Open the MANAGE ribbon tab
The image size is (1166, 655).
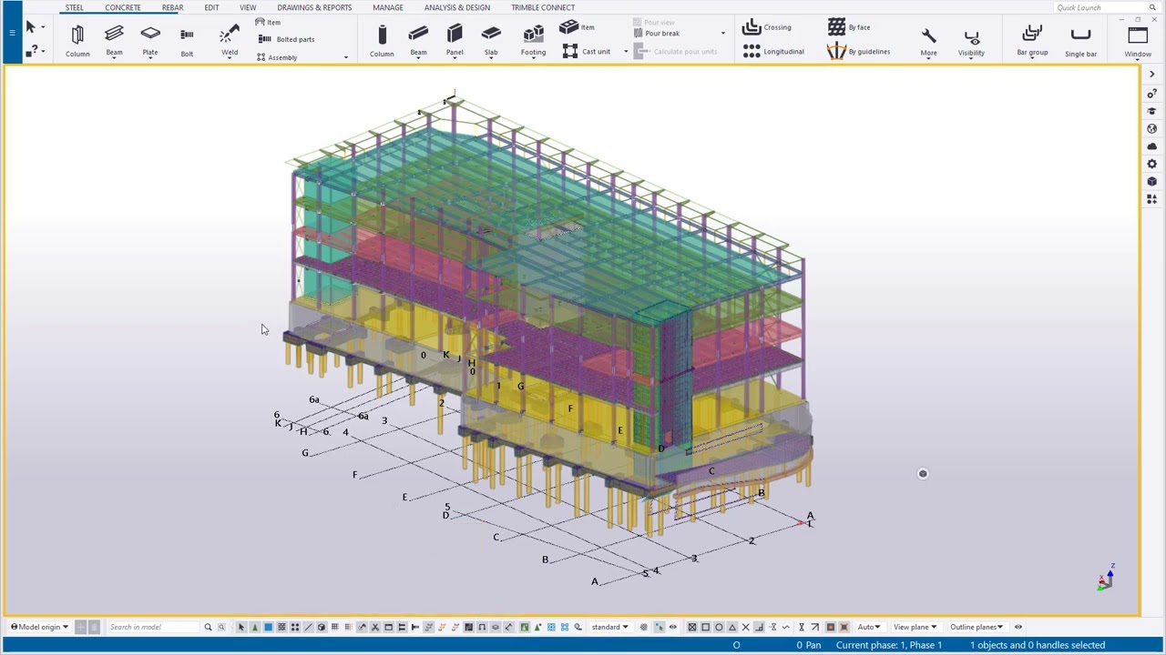[388, 7]
